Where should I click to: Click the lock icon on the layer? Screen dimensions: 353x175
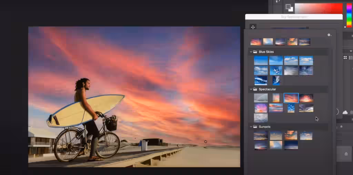point(346,154)
